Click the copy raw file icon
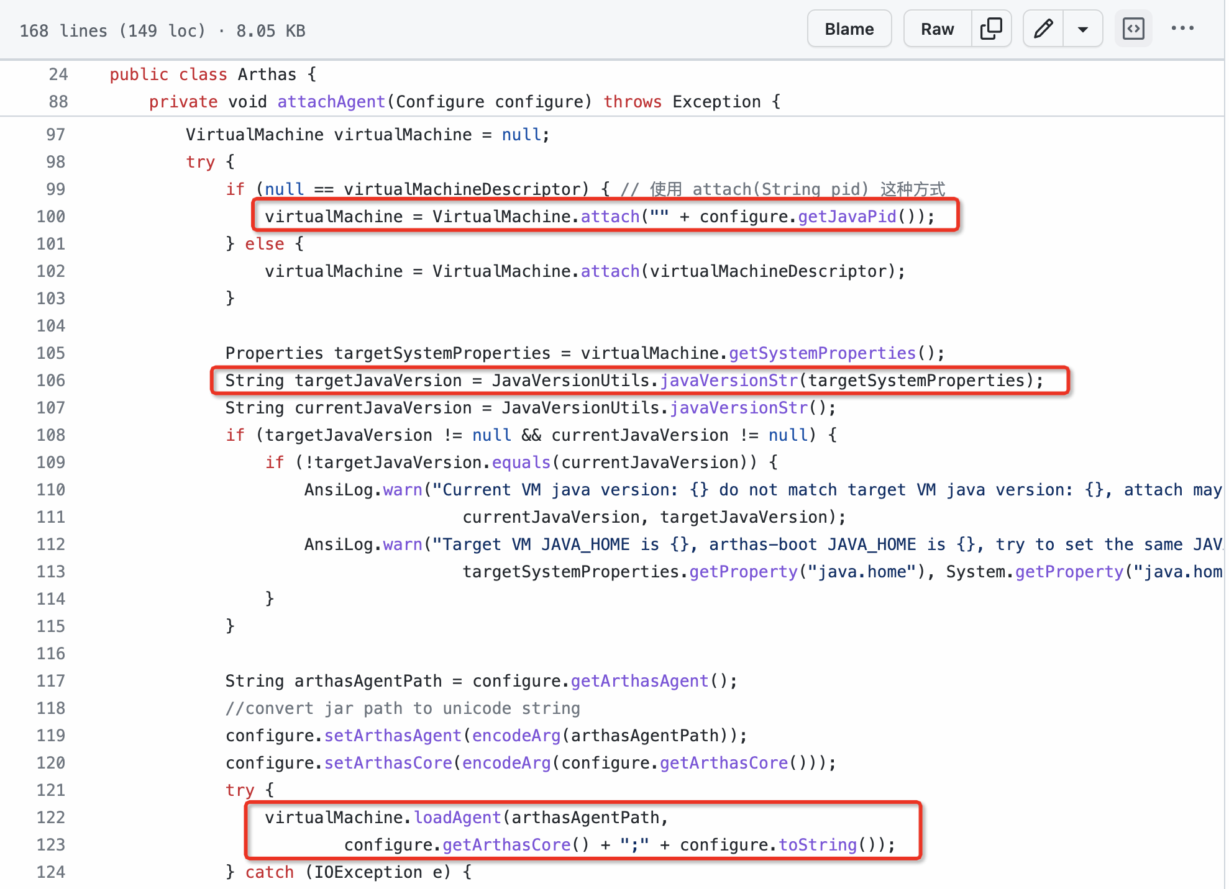This screenshot has width=1229, height=889. coord(991,29)
